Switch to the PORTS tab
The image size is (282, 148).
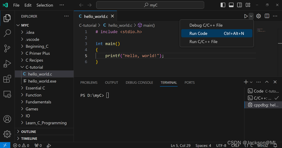pos(190,82)
